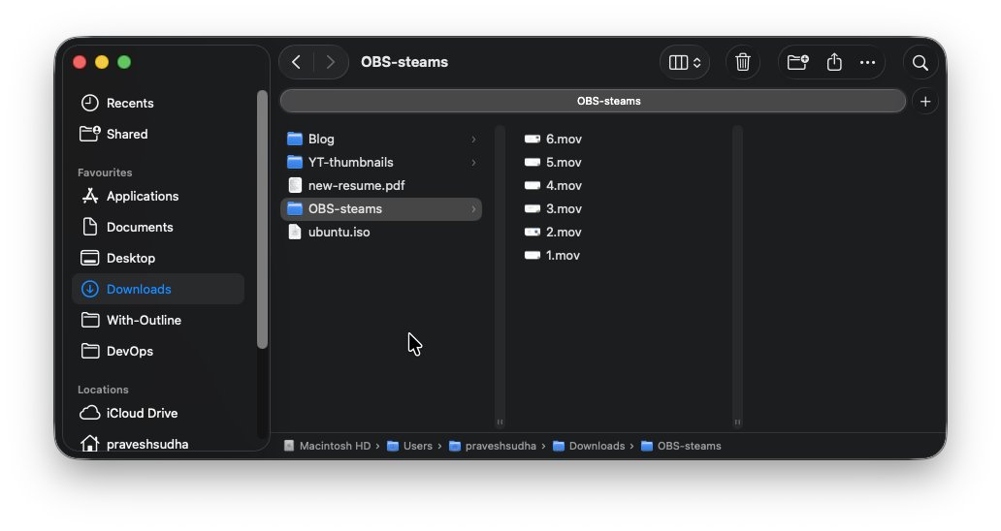Click praveshsudha in the path bar
Image resolution: width=1001 pixels, height=531 pixels.
click(x=493, y=447)
